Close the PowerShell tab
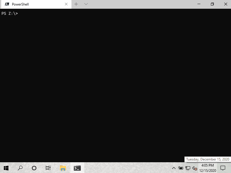Image resolution: width=231 pixels, height=173 pixels. (x=66, y=4)
